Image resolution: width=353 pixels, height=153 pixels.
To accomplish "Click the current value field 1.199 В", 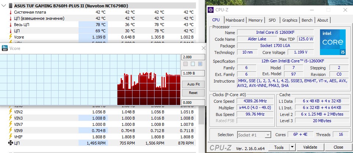I will pyautogui.click(x=193, y=73).
